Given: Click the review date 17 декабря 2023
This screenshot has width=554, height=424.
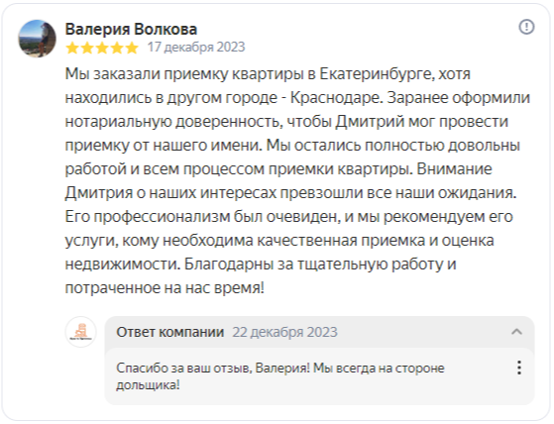Looking at the screenshot, I should coord(196,47).
